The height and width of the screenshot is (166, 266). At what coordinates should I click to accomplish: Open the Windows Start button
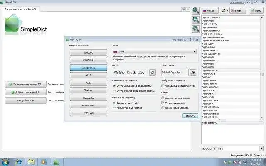[5, 162]
